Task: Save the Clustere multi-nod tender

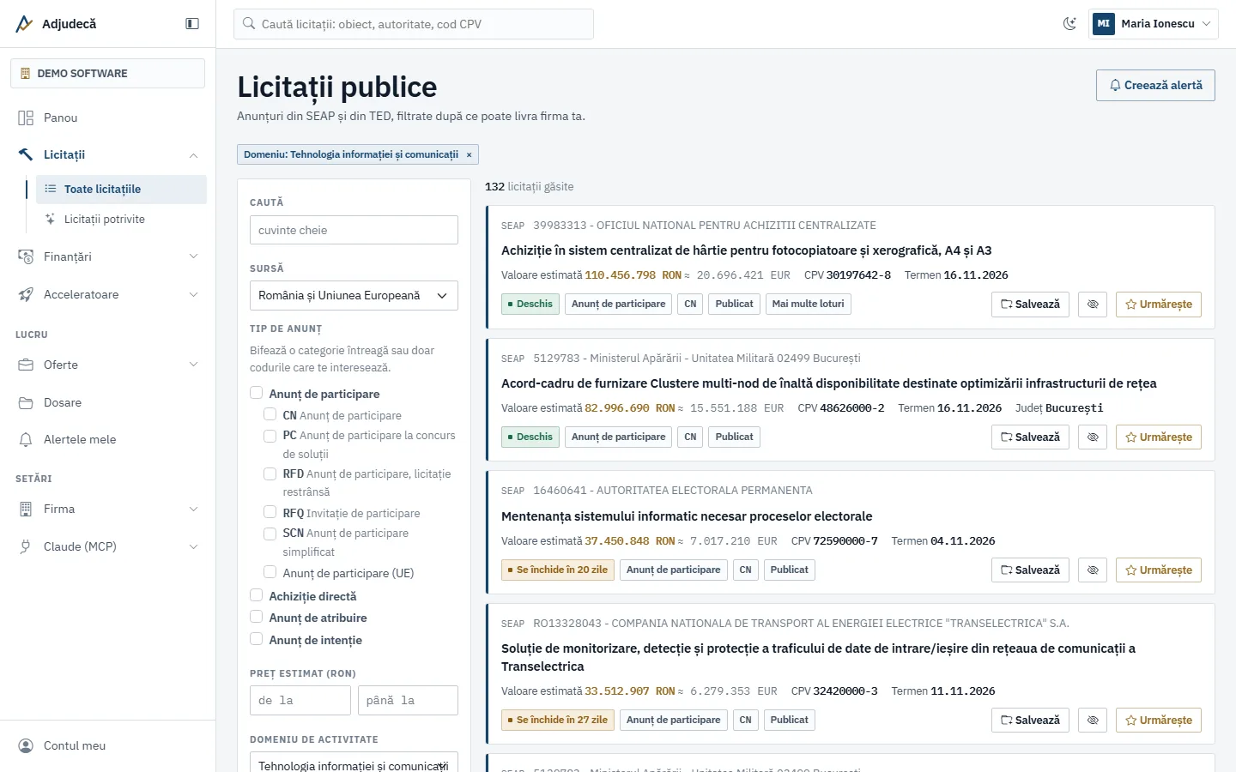Action: click(x=1030, y=437)
